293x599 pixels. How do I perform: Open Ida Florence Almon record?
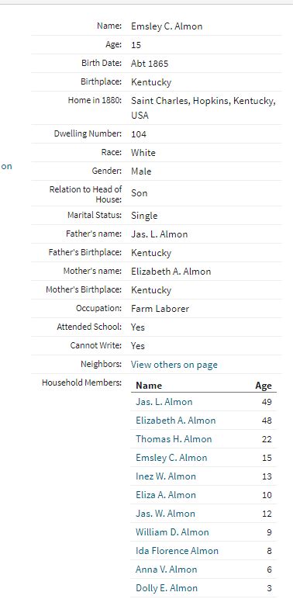pyautogui.click(x=177, y=551)
